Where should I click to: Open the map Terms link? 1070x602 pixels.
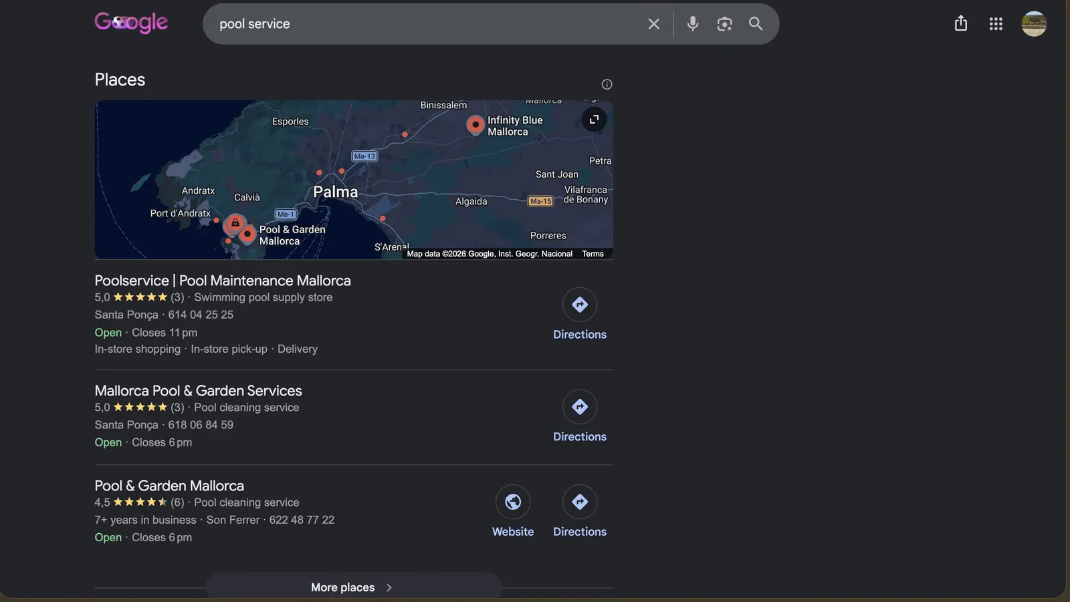pos(593,254)
